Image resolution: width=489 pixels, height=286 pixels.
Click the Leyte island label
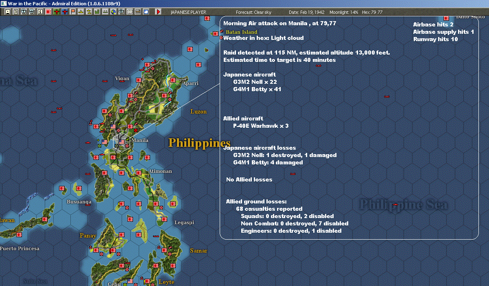166,282
